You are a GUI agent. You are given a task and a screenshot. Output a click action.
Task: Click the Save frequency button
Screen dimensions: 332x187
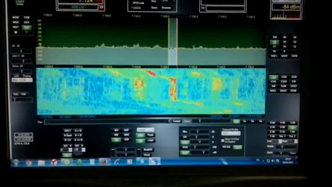154,8
